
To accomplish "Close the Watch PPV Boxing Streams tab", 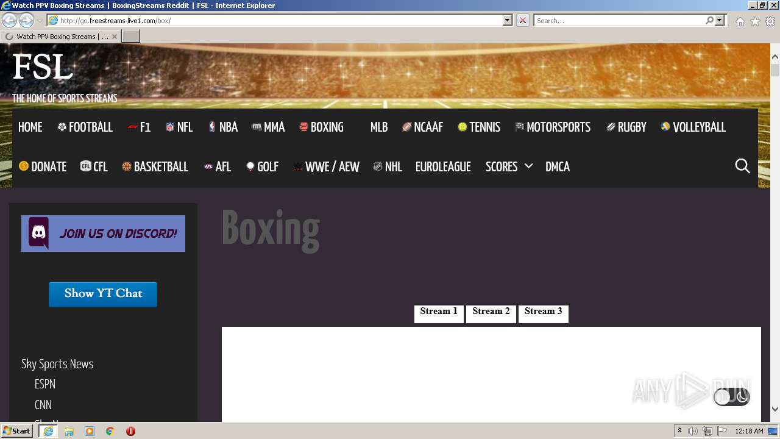I will pyautogui.click(x=114, y=37).
